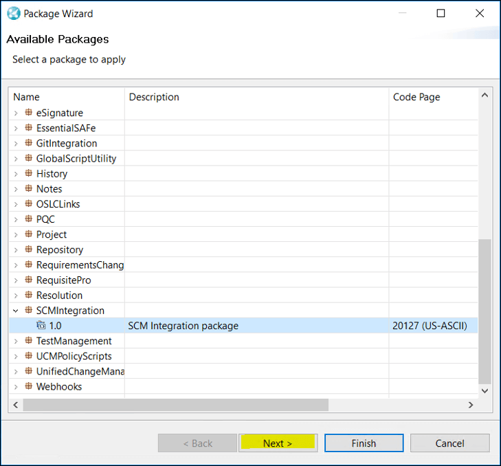Expand the EssentialSAFe tree node
The width and height of the screenshot is (501, 466).
[16, 129]
